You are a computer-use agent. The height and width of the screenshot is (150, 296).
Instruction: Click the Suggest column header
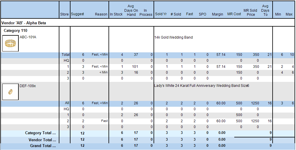[78, 14]
